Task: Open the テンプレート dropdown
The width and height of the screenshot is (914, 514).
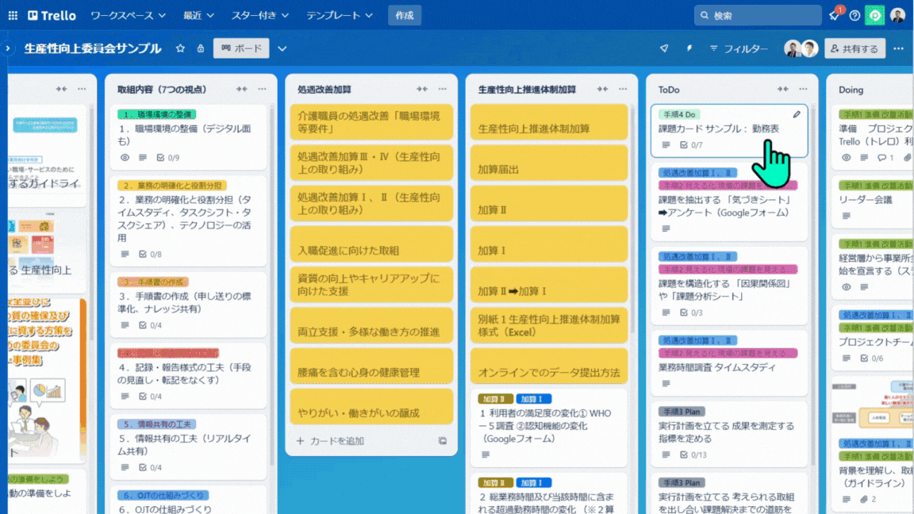Action: (340, 16)
